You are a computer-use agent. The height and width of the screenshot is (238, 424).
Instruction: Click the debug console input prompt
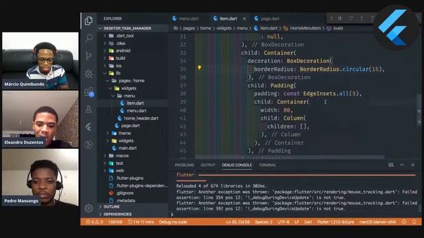coord(295,214)
